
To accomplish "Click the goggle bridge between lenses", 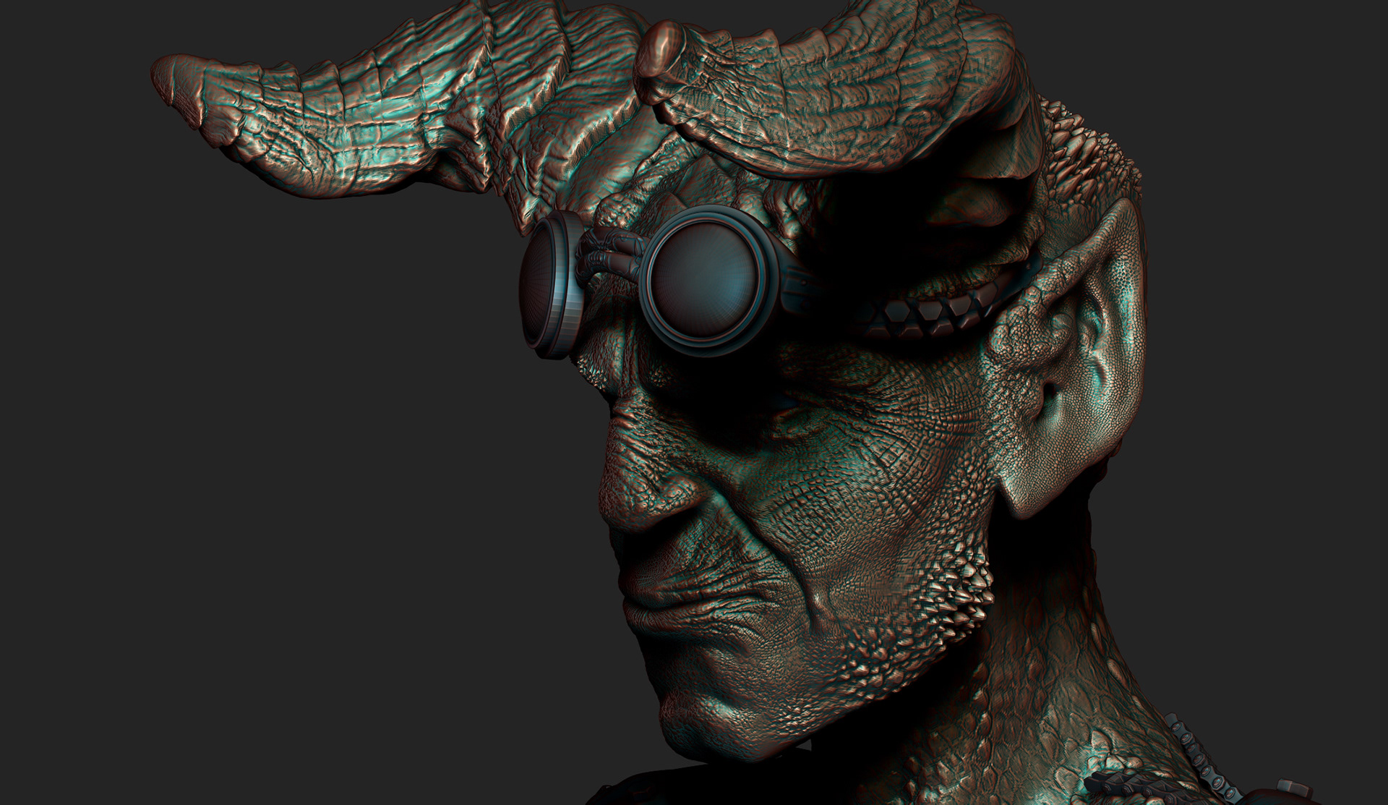I will [611, 253].
